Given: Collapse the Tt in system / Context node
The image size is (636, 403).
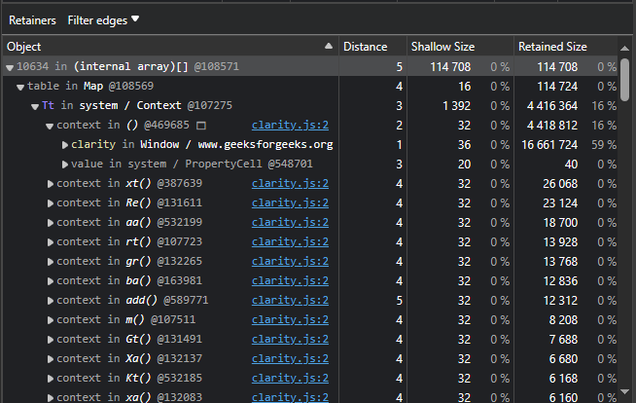Looking at the screenshot, I should [x=35, y=107].
